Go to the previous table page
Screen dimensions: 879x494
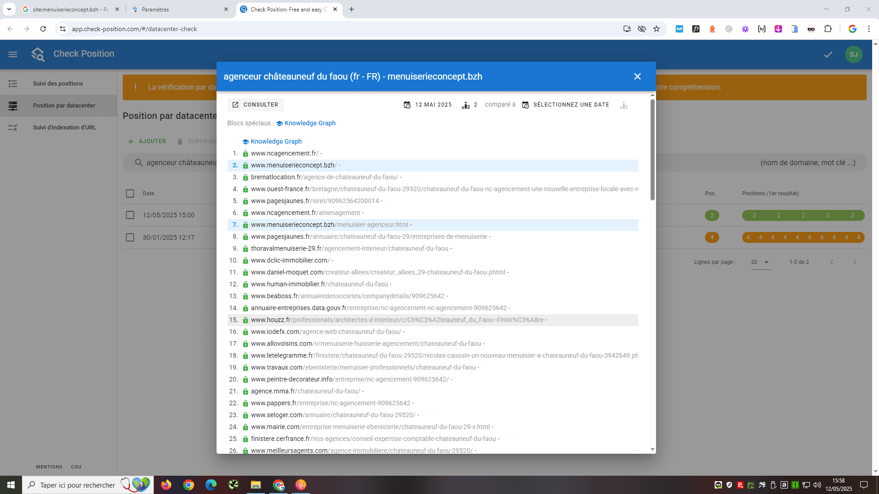(x=832, y=262)
